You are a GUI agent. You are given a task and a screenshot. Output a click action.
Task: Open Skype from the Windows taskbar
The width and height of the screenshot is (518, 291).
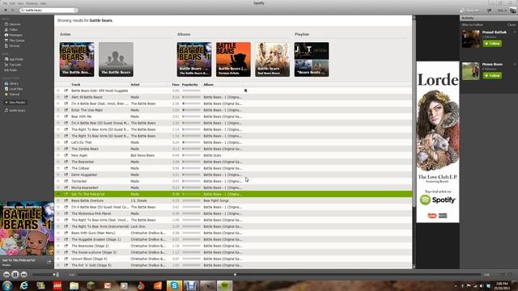174,285
